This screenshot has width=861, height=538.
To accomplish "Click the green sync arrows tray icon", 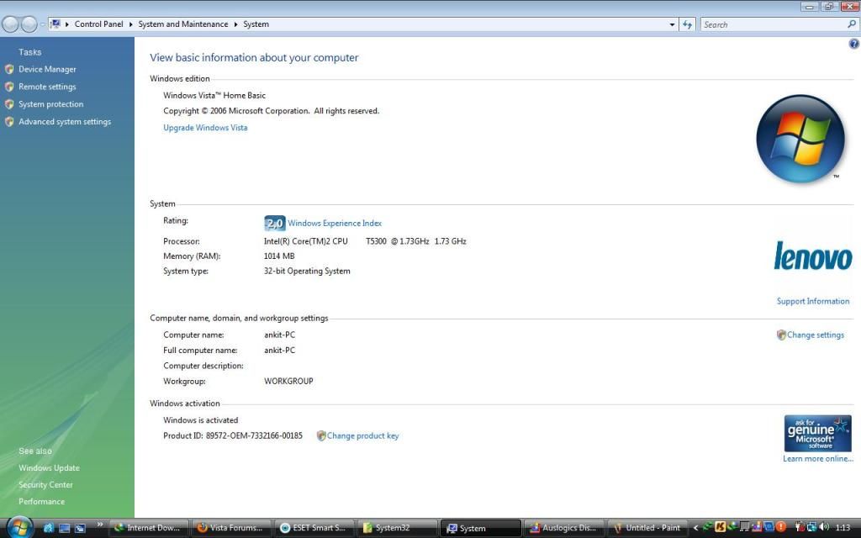I will point(708,528).
